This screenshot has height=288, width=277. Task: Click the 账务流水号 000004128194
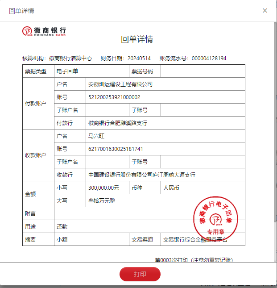[209, 58]
